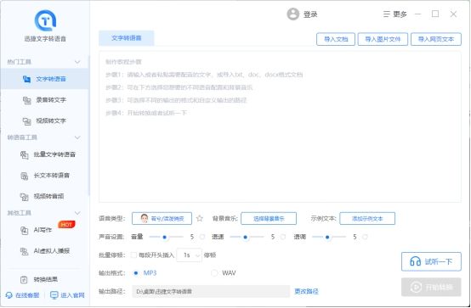Collapse the 热门工具 section
This screenshot has height=308, width=471.
tap(77, 62)
